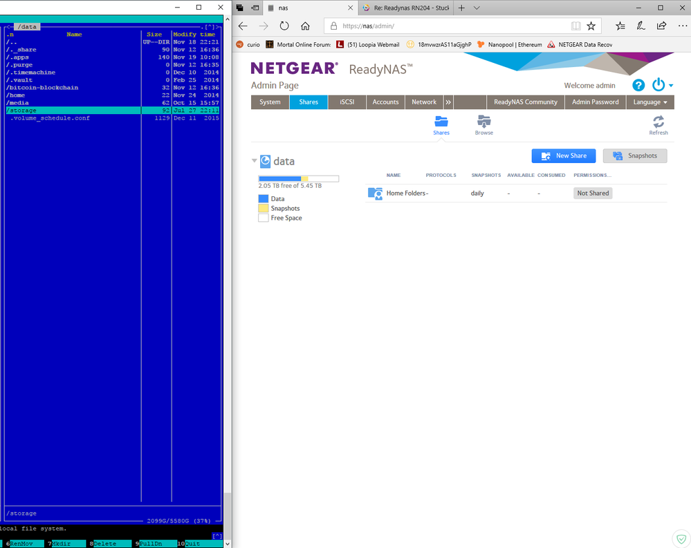Click the tabs you've set aside icon

click(240, 8)
